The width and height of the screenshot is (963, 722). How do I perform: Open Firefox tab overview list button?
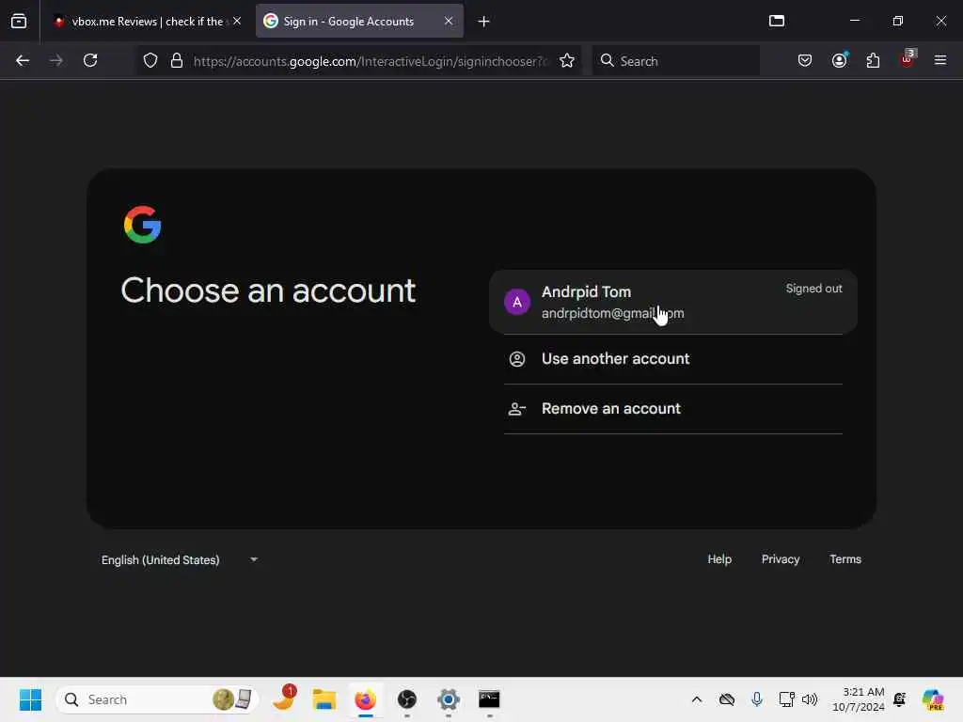click(19, 21)
